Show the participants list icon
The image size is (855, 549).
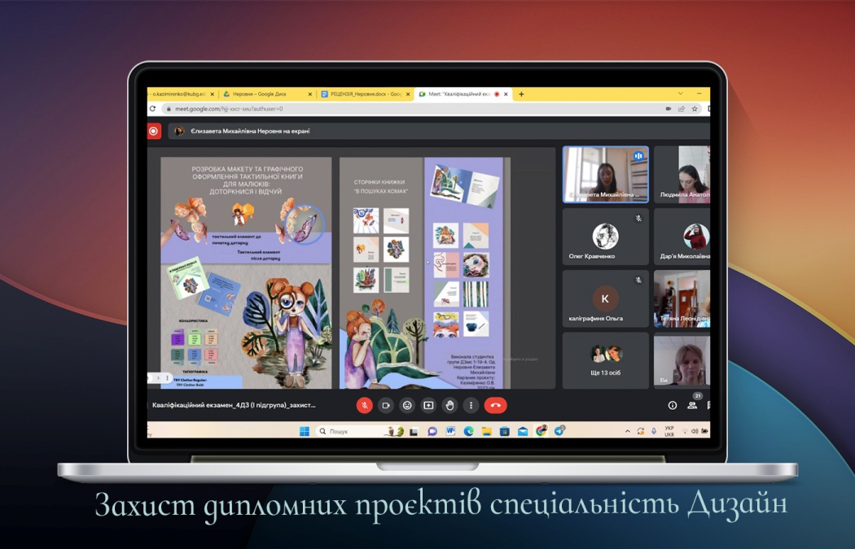pos(692,405)
